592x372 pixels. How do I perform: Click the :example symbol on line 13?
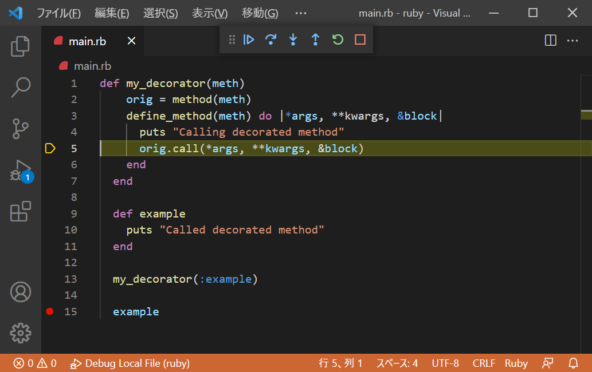pos(225,279)
